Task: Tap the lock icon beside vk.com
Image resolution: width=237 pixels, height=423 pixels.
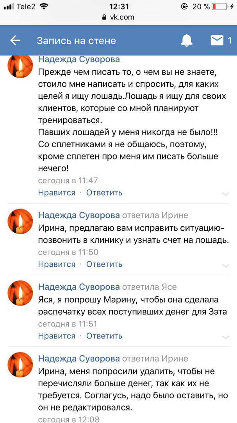Action: pyautogui.click(x=104, y=17)
